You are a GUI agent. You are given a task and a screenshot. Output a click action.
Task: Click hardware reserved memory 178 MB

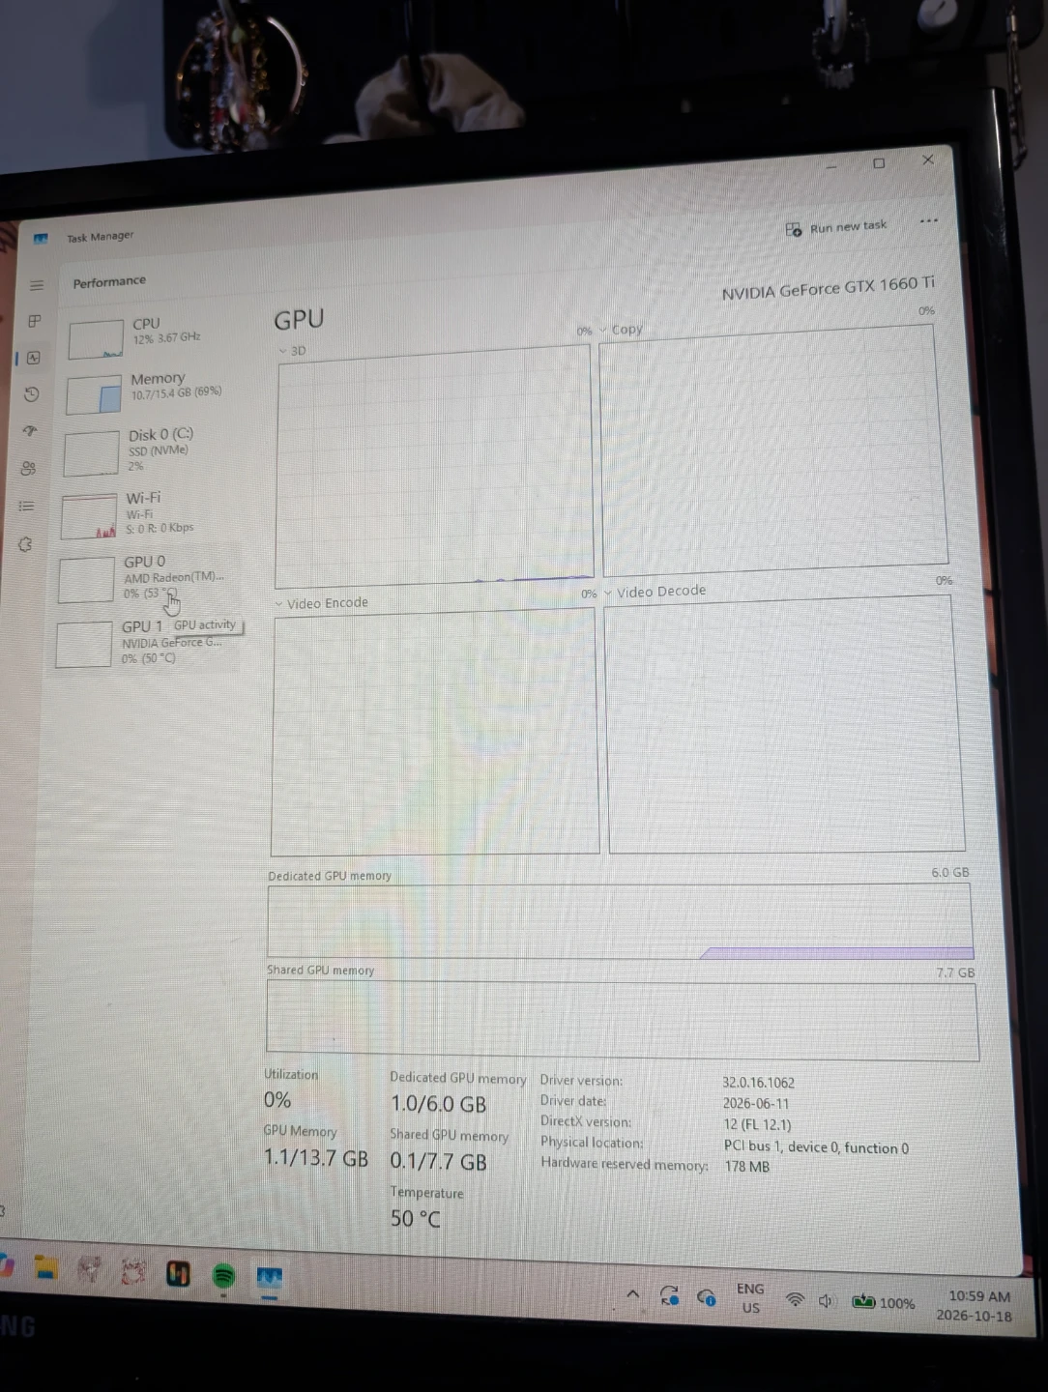747,1167
